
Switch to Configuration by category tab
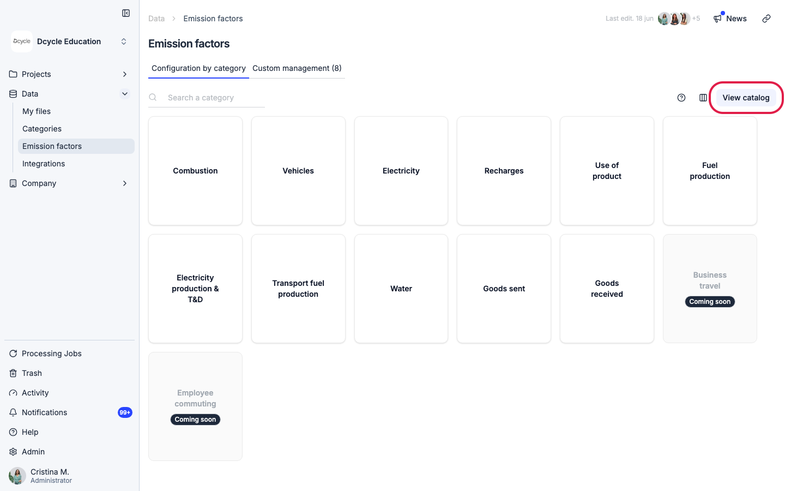point(198,68)
